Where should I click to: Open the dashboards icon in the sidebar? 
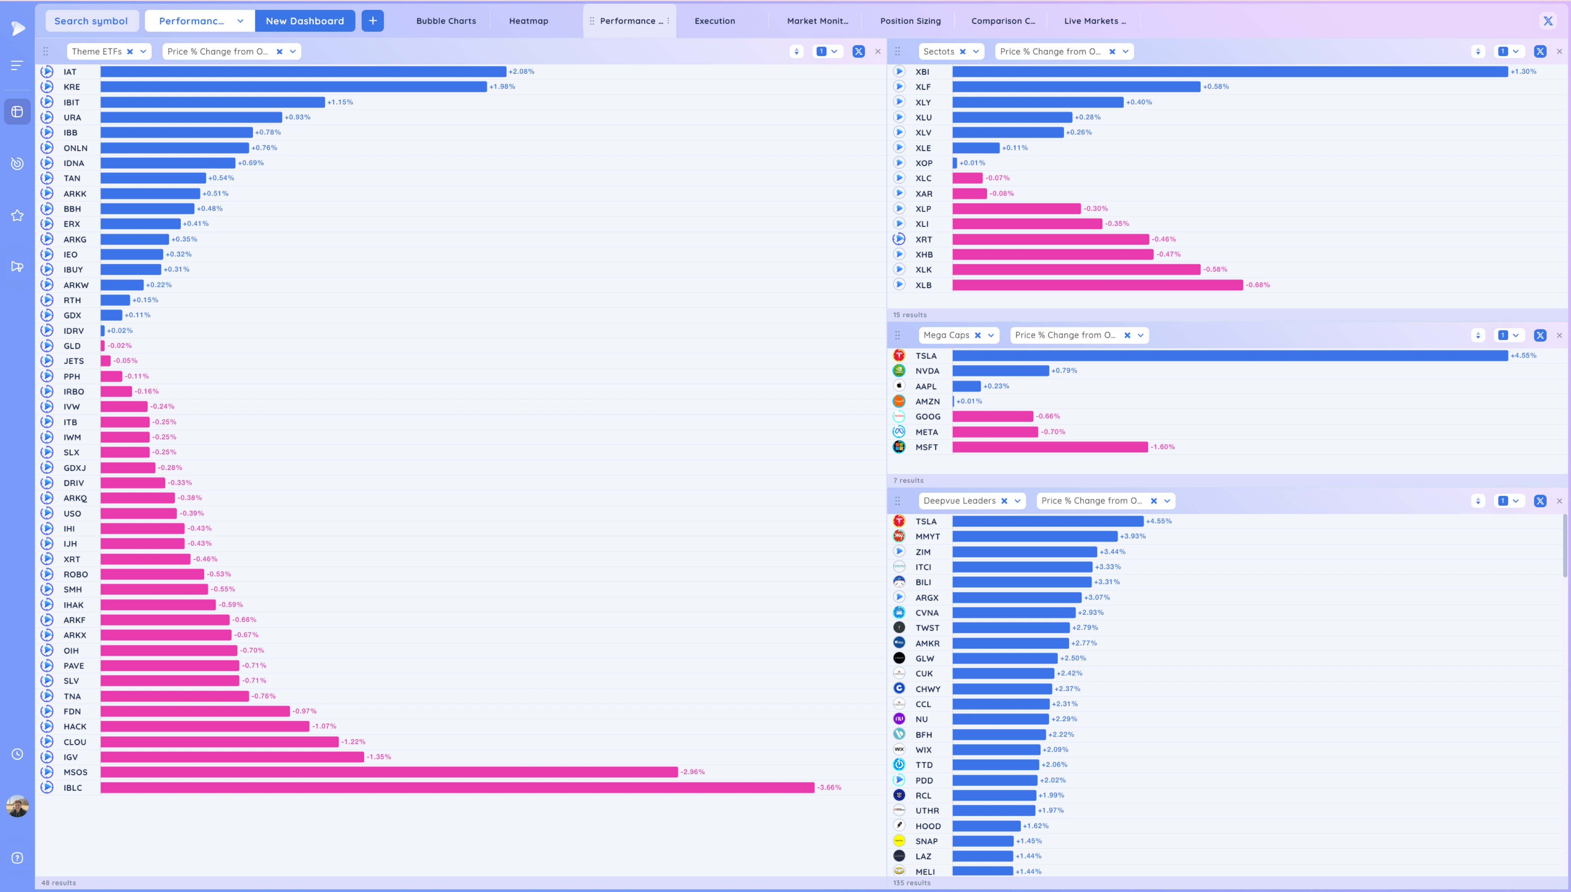coord(17,111)
